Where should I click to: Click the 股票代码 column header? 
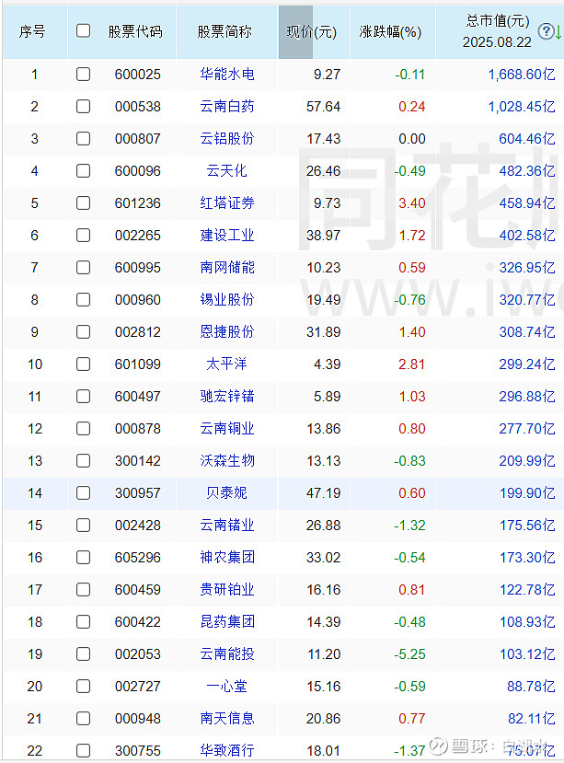tap(135, 32)
